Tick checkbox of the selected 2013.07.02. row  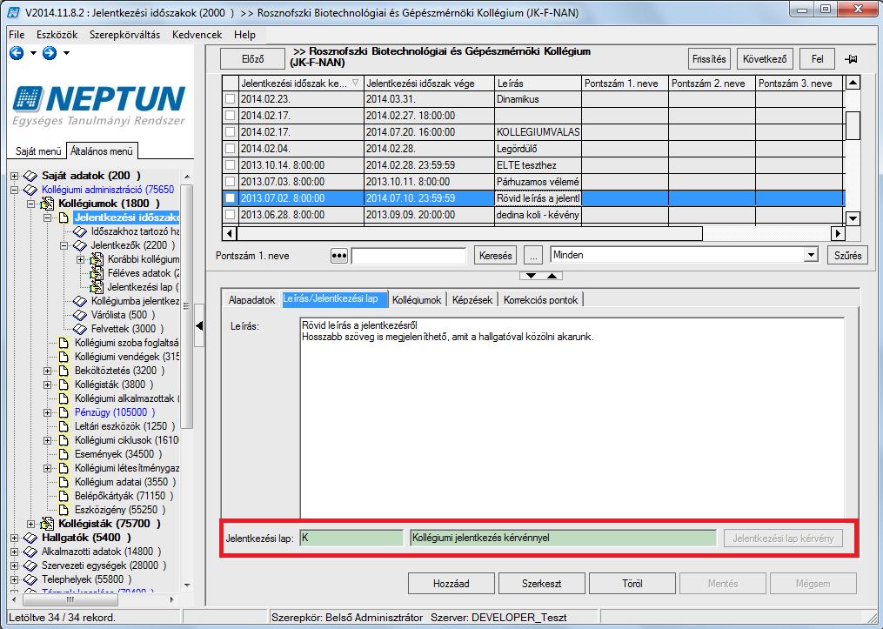pos(230,198)
